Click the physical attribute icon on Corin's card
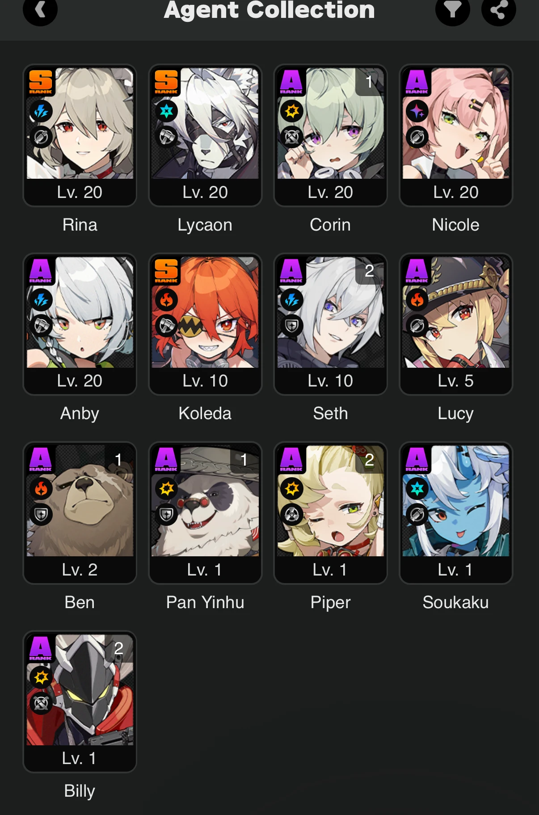The height and width of the screenshot is (815, 539). click(x=292, y=111)
